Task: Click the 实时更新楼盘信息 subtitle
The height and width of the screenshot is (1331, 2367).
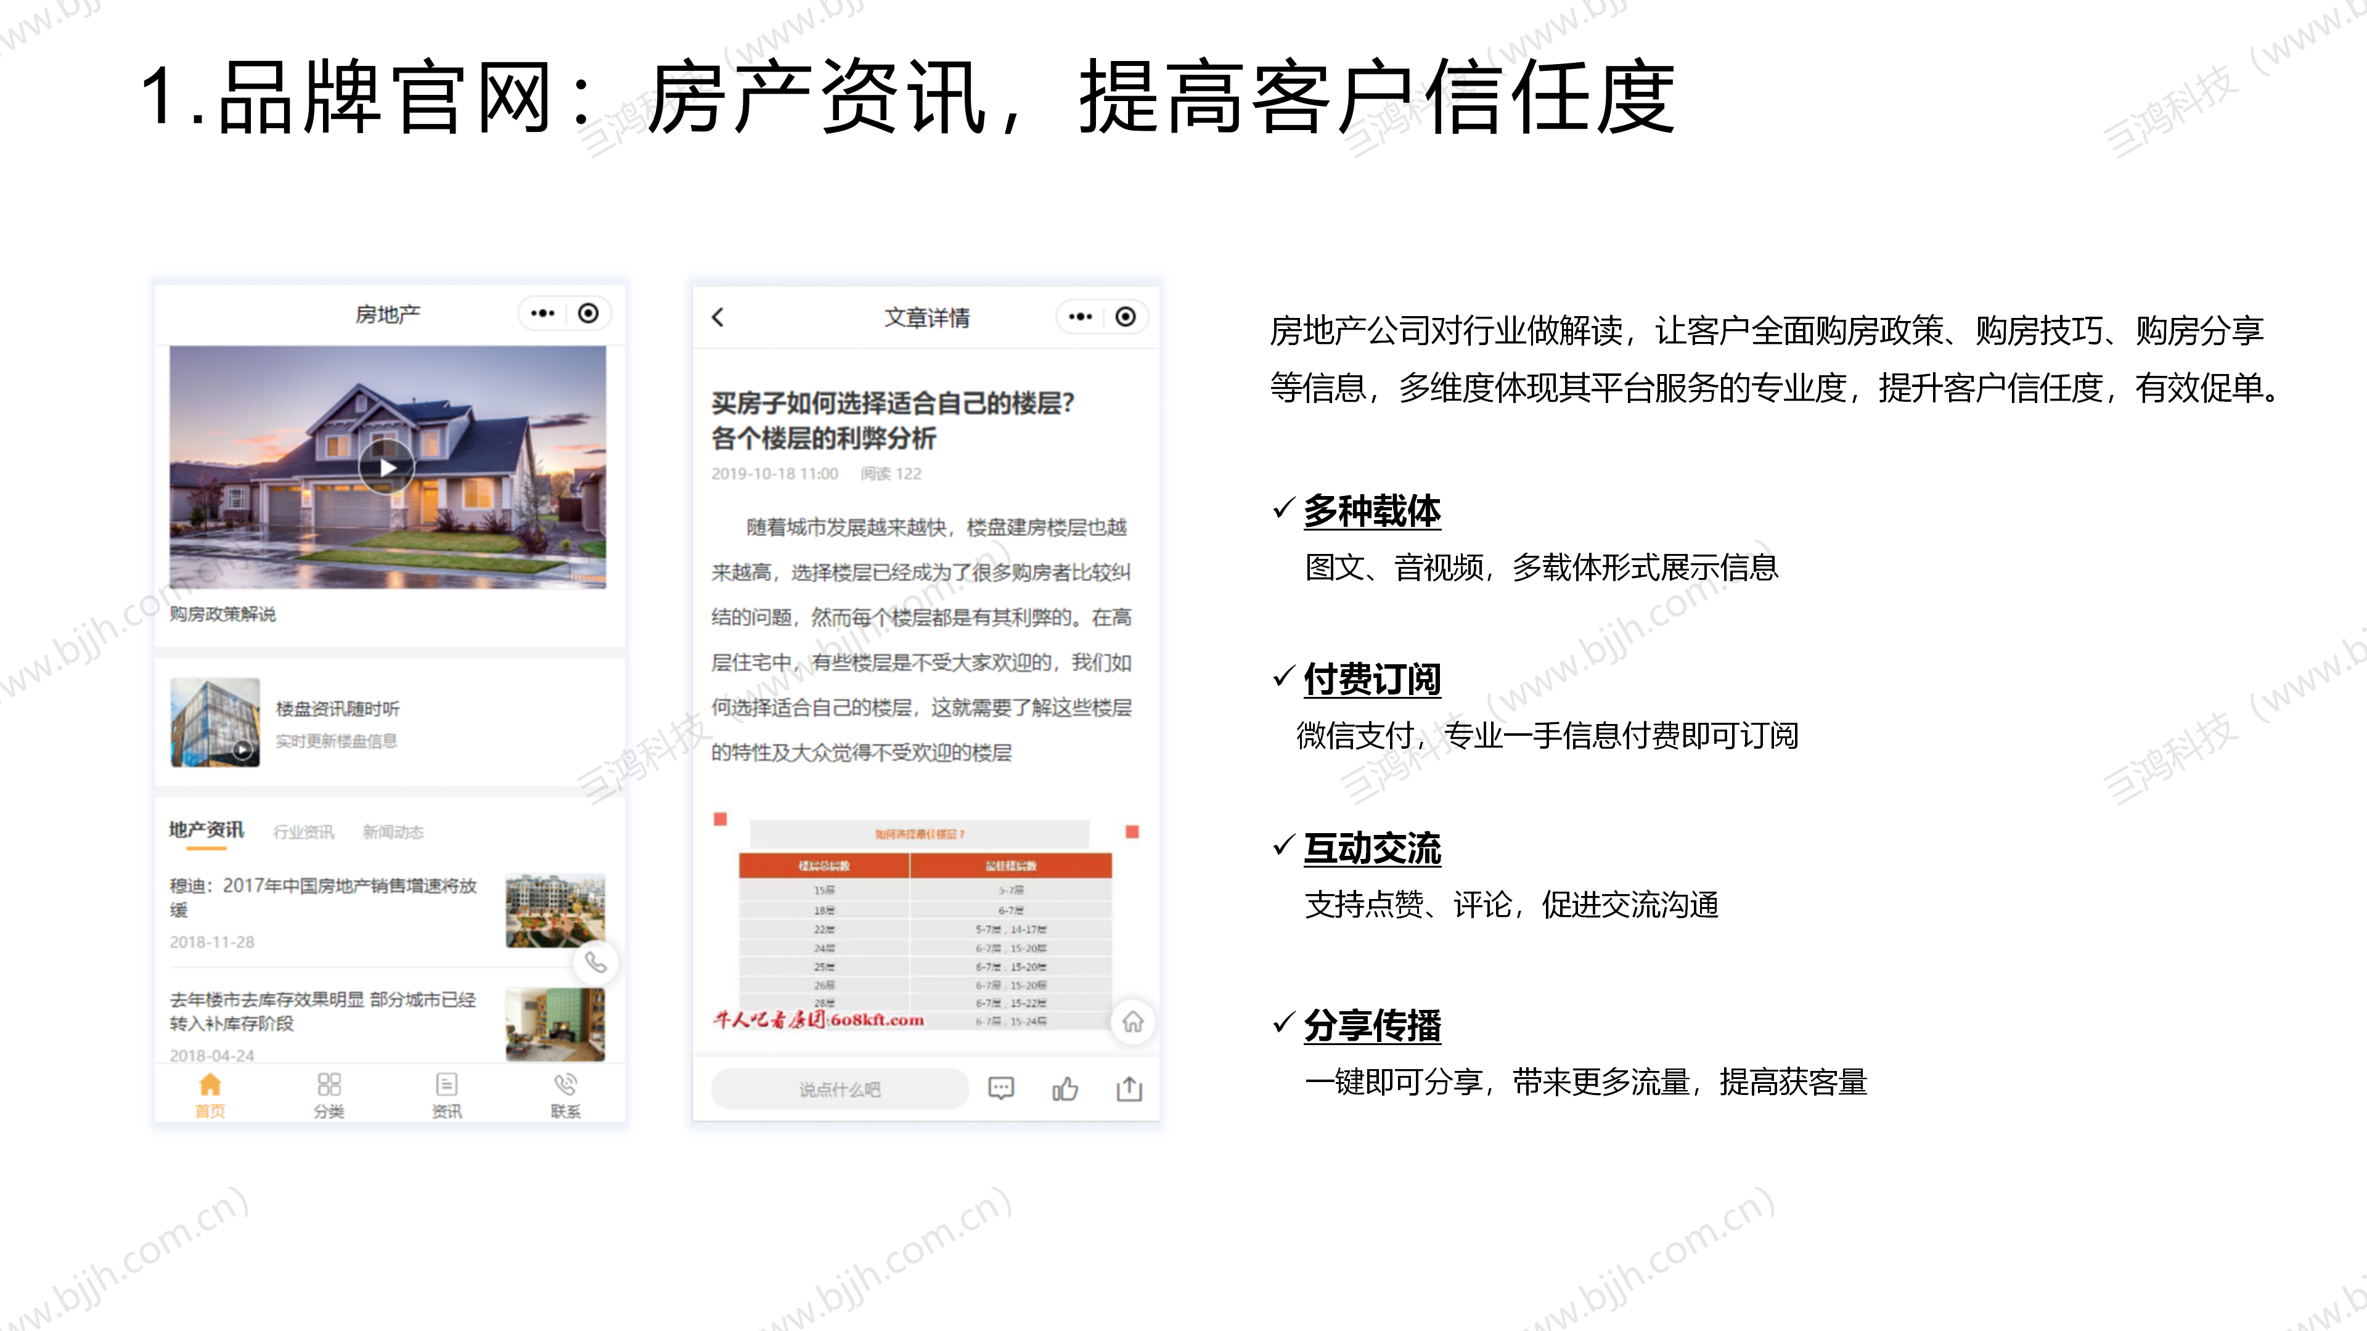Action: coord(337,740)
